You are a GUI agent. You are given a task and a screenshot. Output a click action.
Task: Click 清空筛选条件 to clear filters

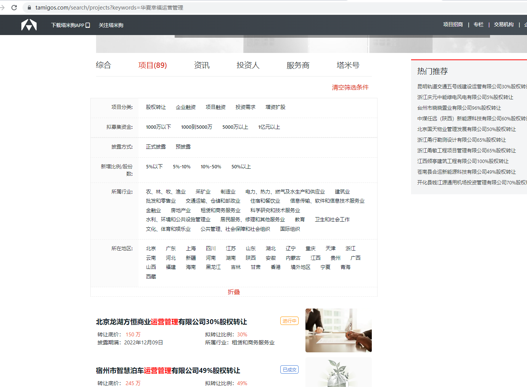350,87
